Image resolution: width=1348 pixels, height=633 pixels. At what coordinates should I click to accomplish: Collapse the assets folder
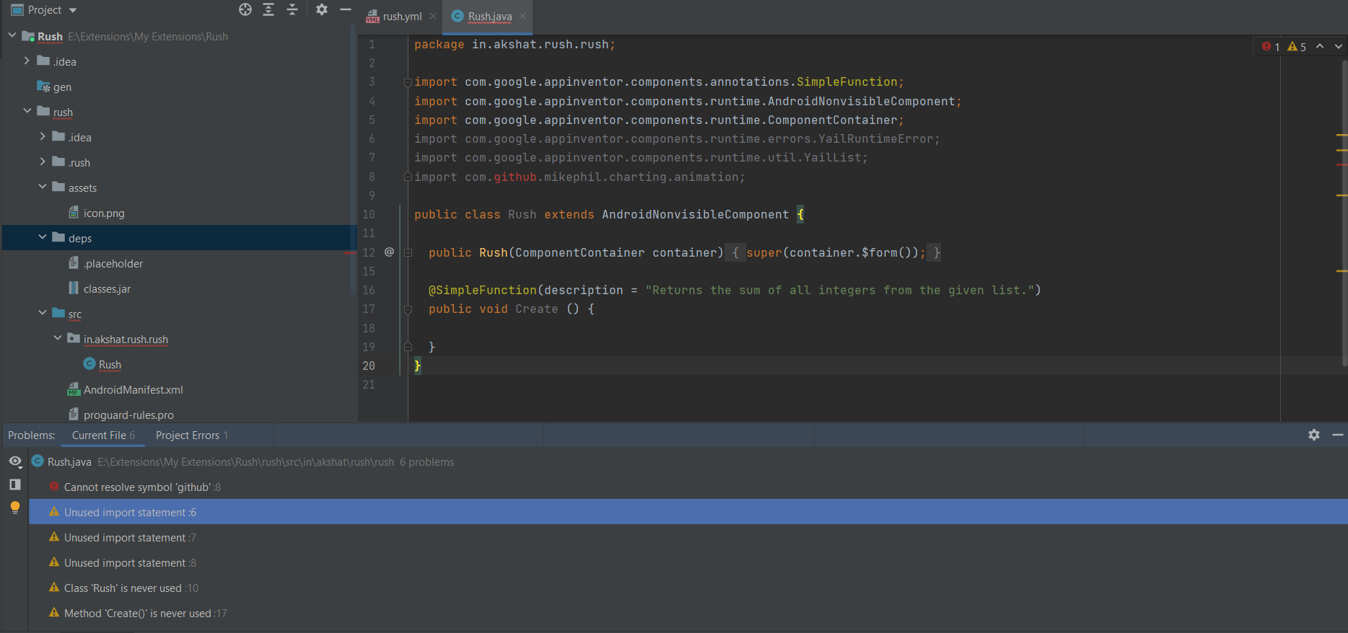pos(43,187)
